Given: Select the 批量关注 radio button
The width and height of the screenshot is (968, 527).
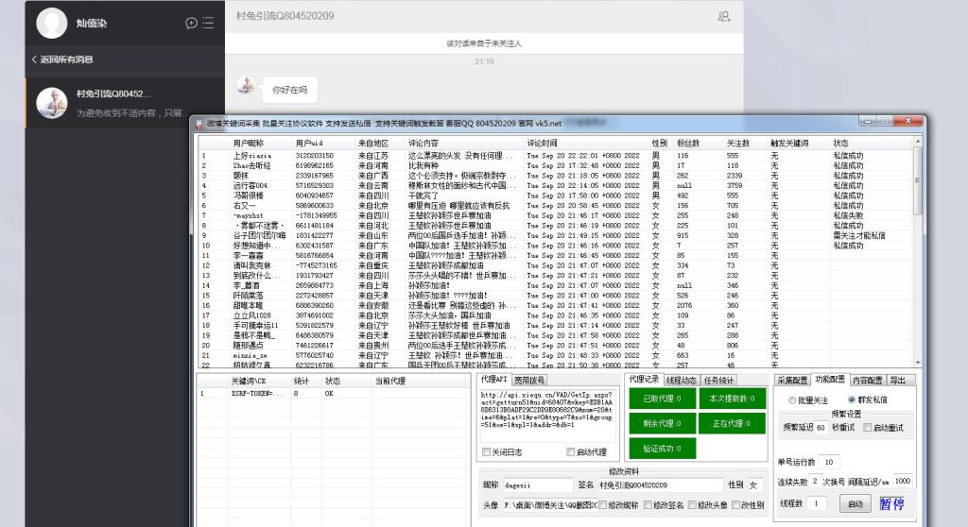Looking at the screenshot, I should (x=792, y=399).
